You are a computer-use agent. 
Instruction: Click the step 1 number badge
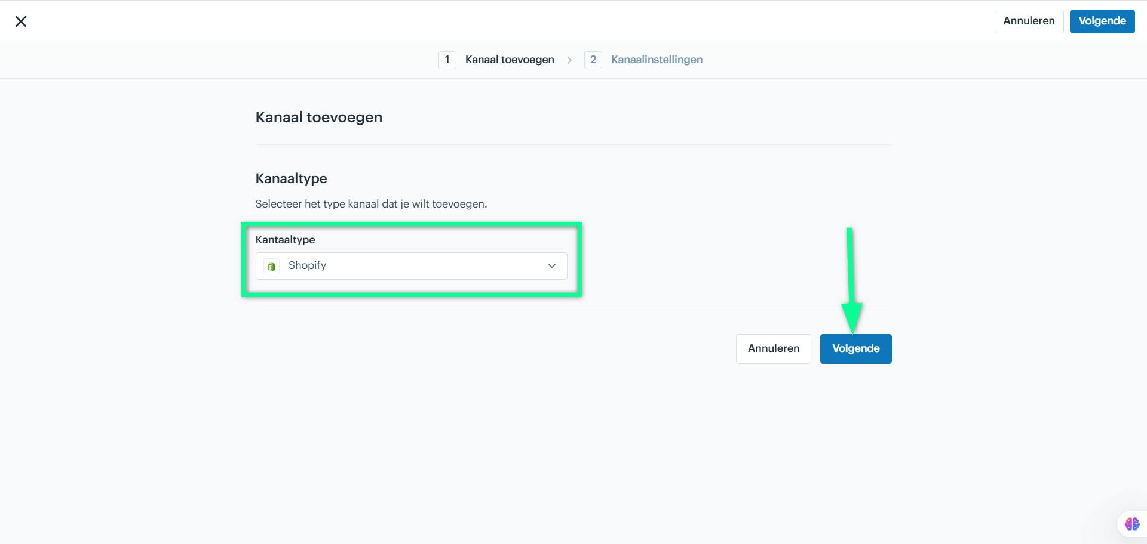click(447, 60)
